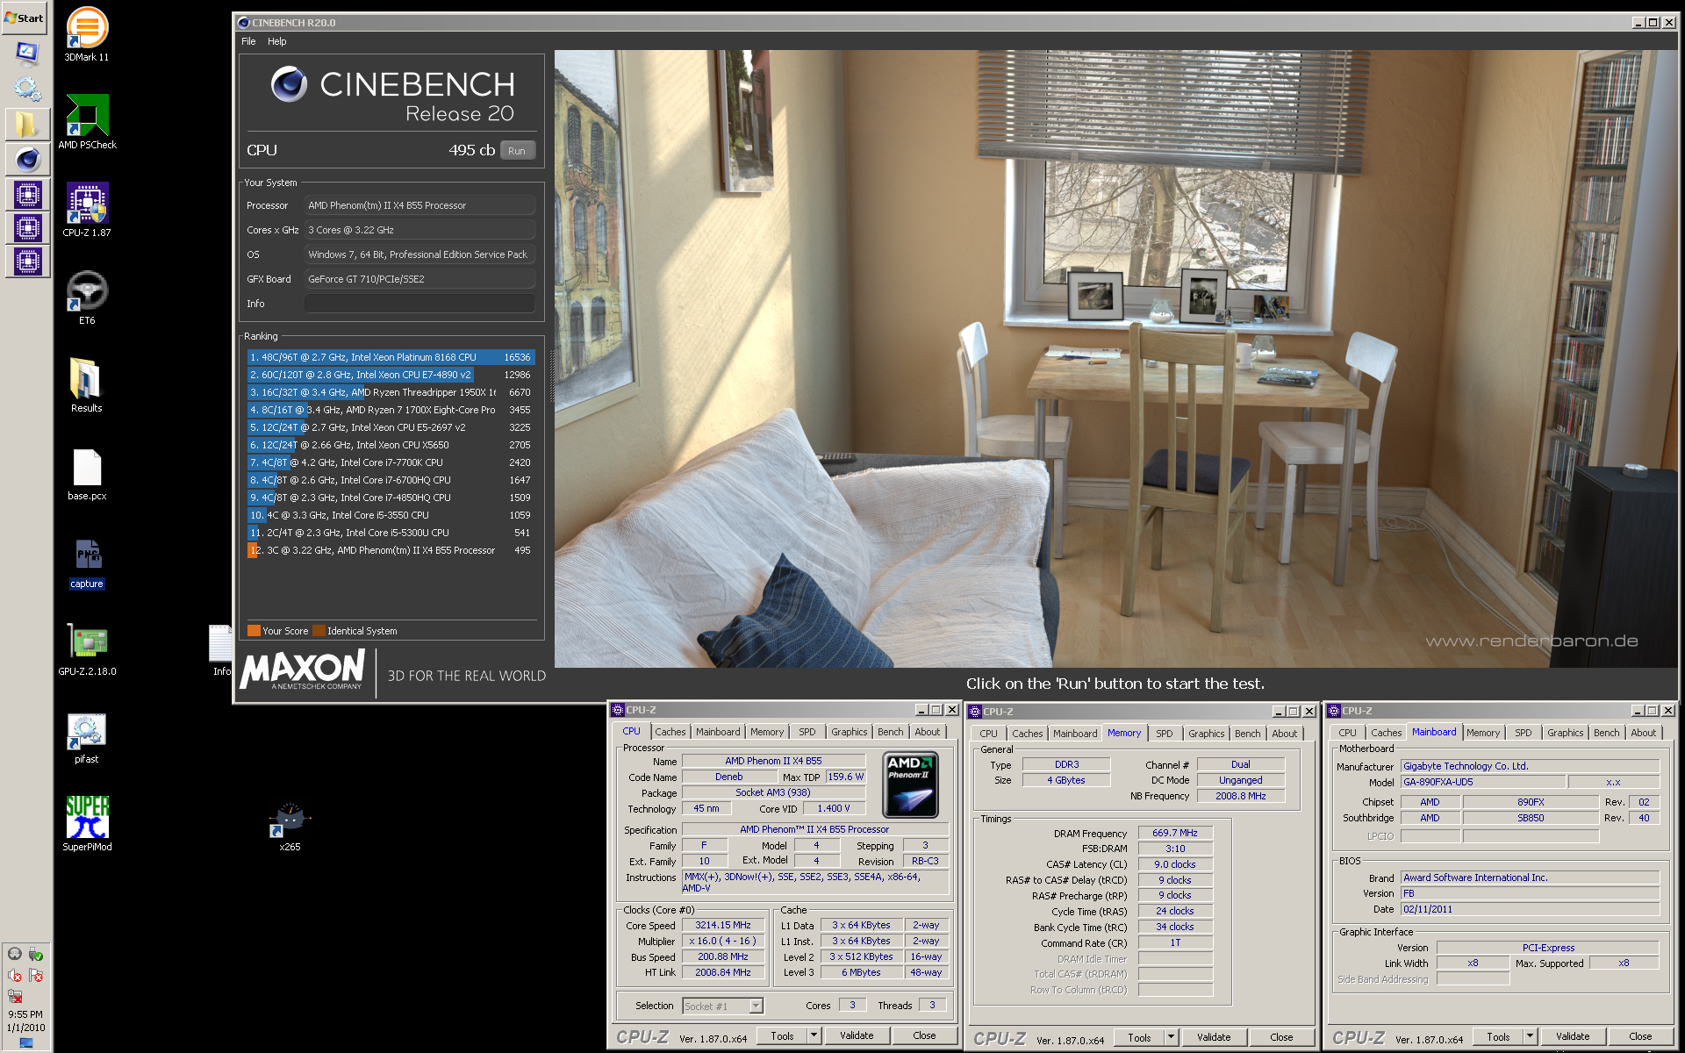Click the Cinebench logo sphere in header
The width and height of the screenshot is (1685, 1053).
click(x=289, y=84)
